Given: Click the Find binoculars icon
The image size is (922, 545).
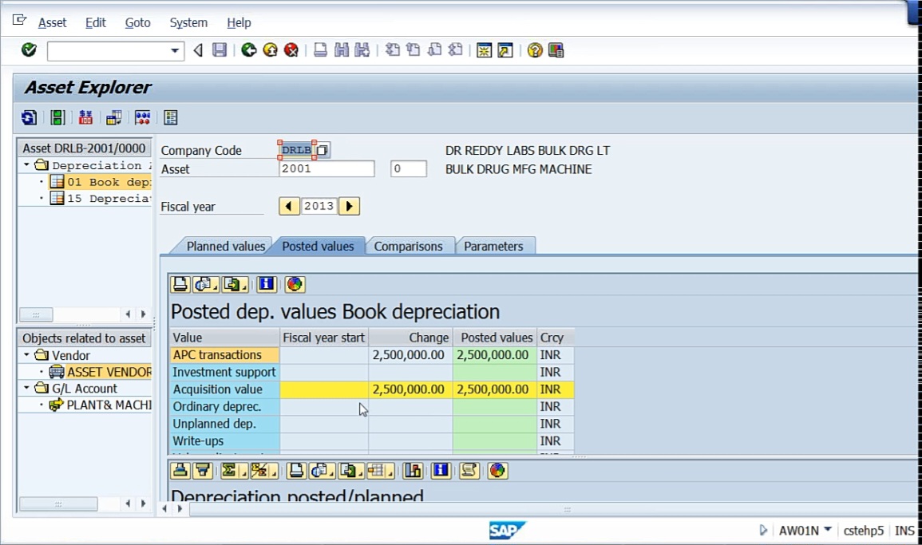Looking at the screenshot, I should point(341,50).
